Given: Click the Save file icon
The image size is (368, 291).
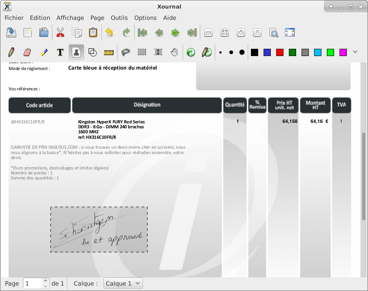Looking at the screenshot, I should [11, 33].
